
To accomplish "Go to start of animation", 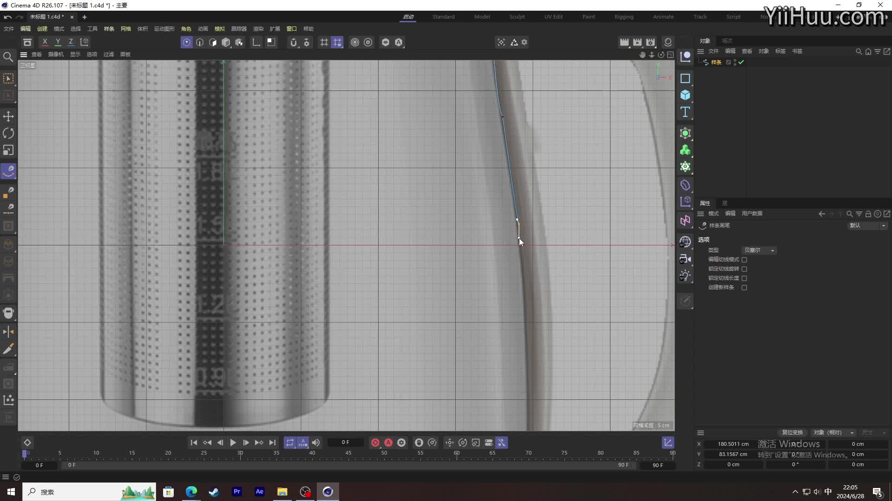I will [x=194, y=443].
